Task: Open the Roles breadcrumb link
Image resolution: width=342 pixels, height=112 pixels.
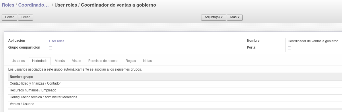Action: click(8, 5)
